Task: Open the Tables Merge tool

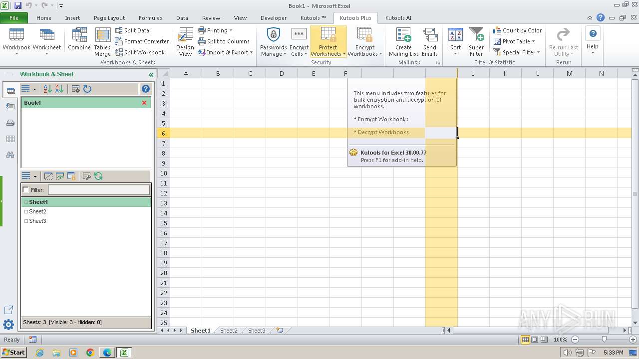Action: click(x=102, y=42)
